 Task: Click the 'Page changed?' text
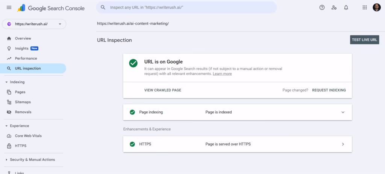point(296,90)
